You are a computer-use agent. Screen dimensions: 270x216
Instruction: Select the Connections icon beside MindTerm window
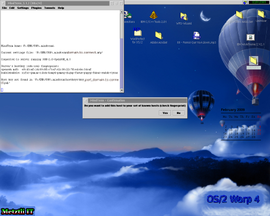[x=128, y=15]
